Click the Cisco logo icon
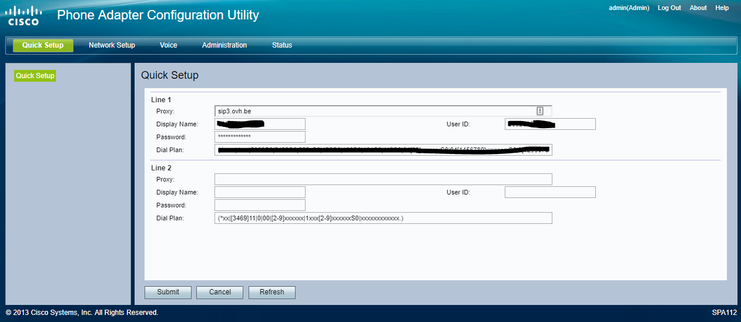This screenshot has width=741, height=322. coord(24,16)
